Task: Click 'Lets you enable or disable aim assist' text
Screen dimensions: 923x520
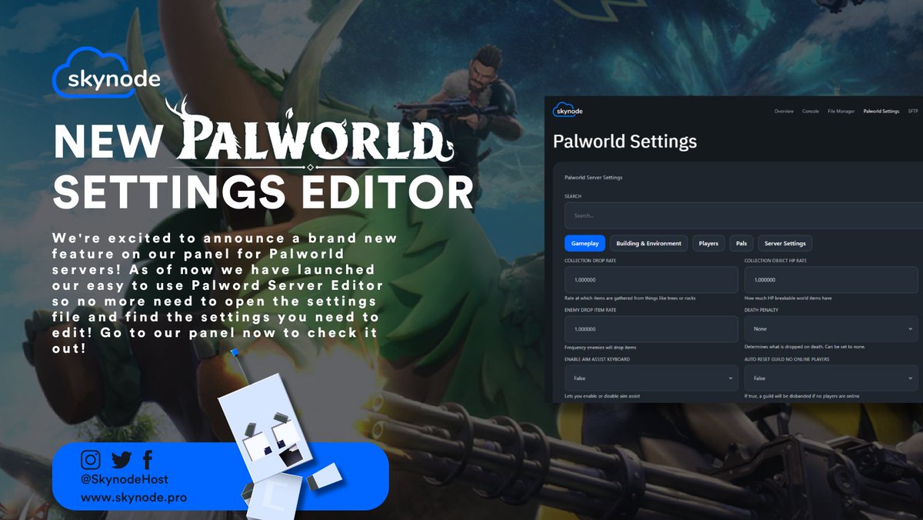Action: tap(602, 396)
